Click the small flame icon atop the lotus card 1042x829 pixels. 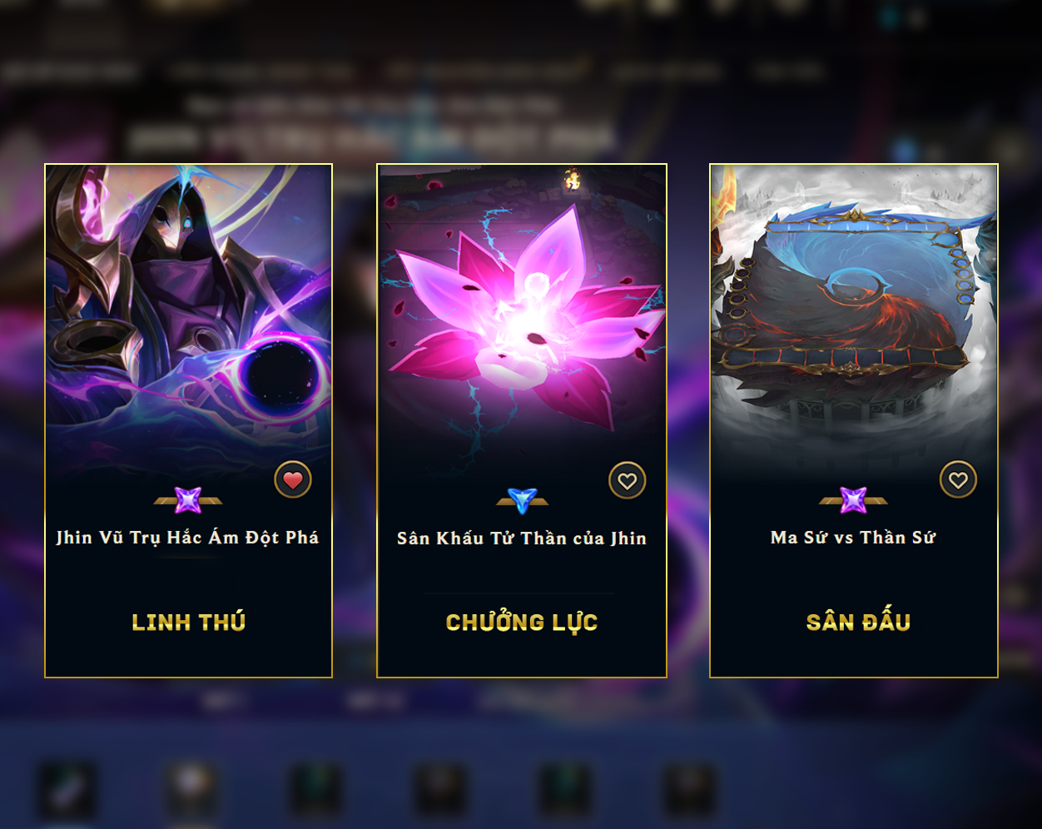pos(573,178)
